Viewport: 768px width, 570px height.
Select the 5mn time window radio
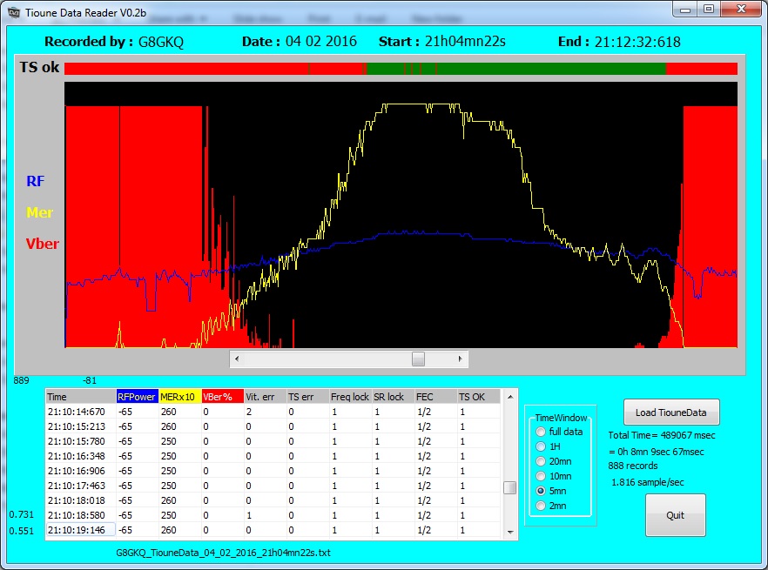(x=540, y=490)
